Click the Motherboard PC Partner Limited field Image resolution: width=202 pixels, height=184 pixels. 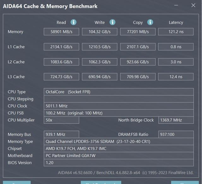click(119, 156)
